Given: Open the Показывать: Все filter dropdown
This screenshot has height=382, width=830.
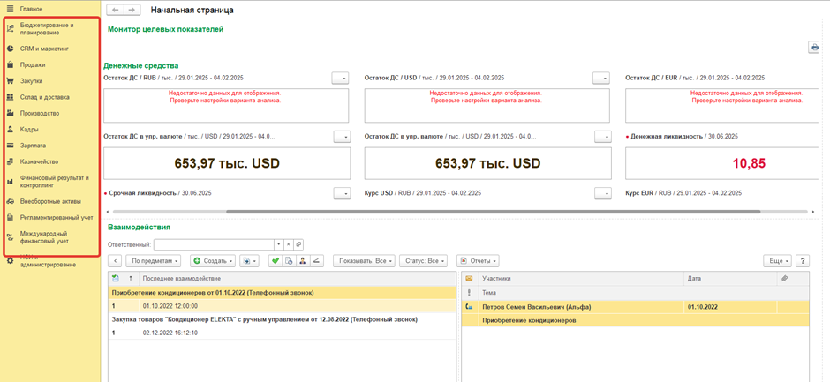Looking at the screenshot, I should 365,261.
